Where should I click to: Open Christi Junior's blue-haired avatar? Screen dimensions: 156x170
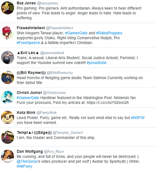[x=7, y=97]
